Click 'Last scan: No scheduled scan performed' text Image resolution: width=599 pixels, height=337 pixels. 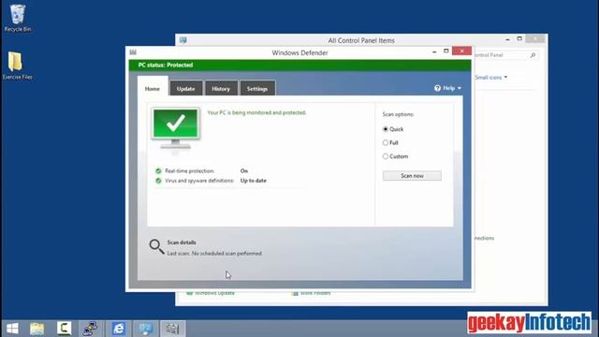214,254
